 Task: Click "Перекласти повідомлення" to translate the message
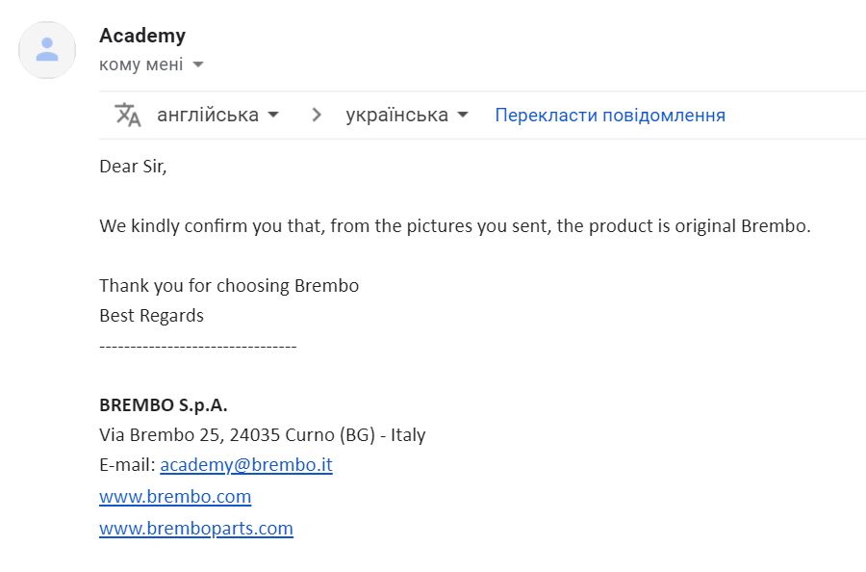(x=610, y=116)
